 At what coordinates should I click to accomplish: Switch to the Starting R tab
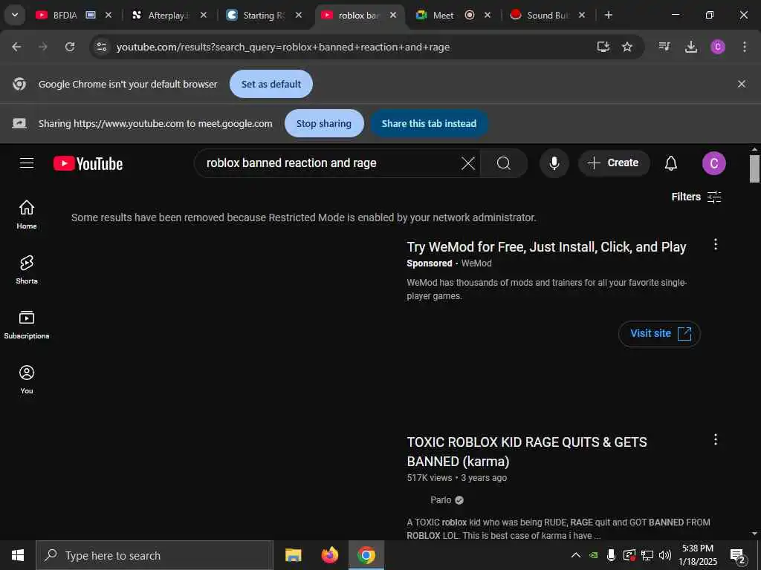(262, 16)
